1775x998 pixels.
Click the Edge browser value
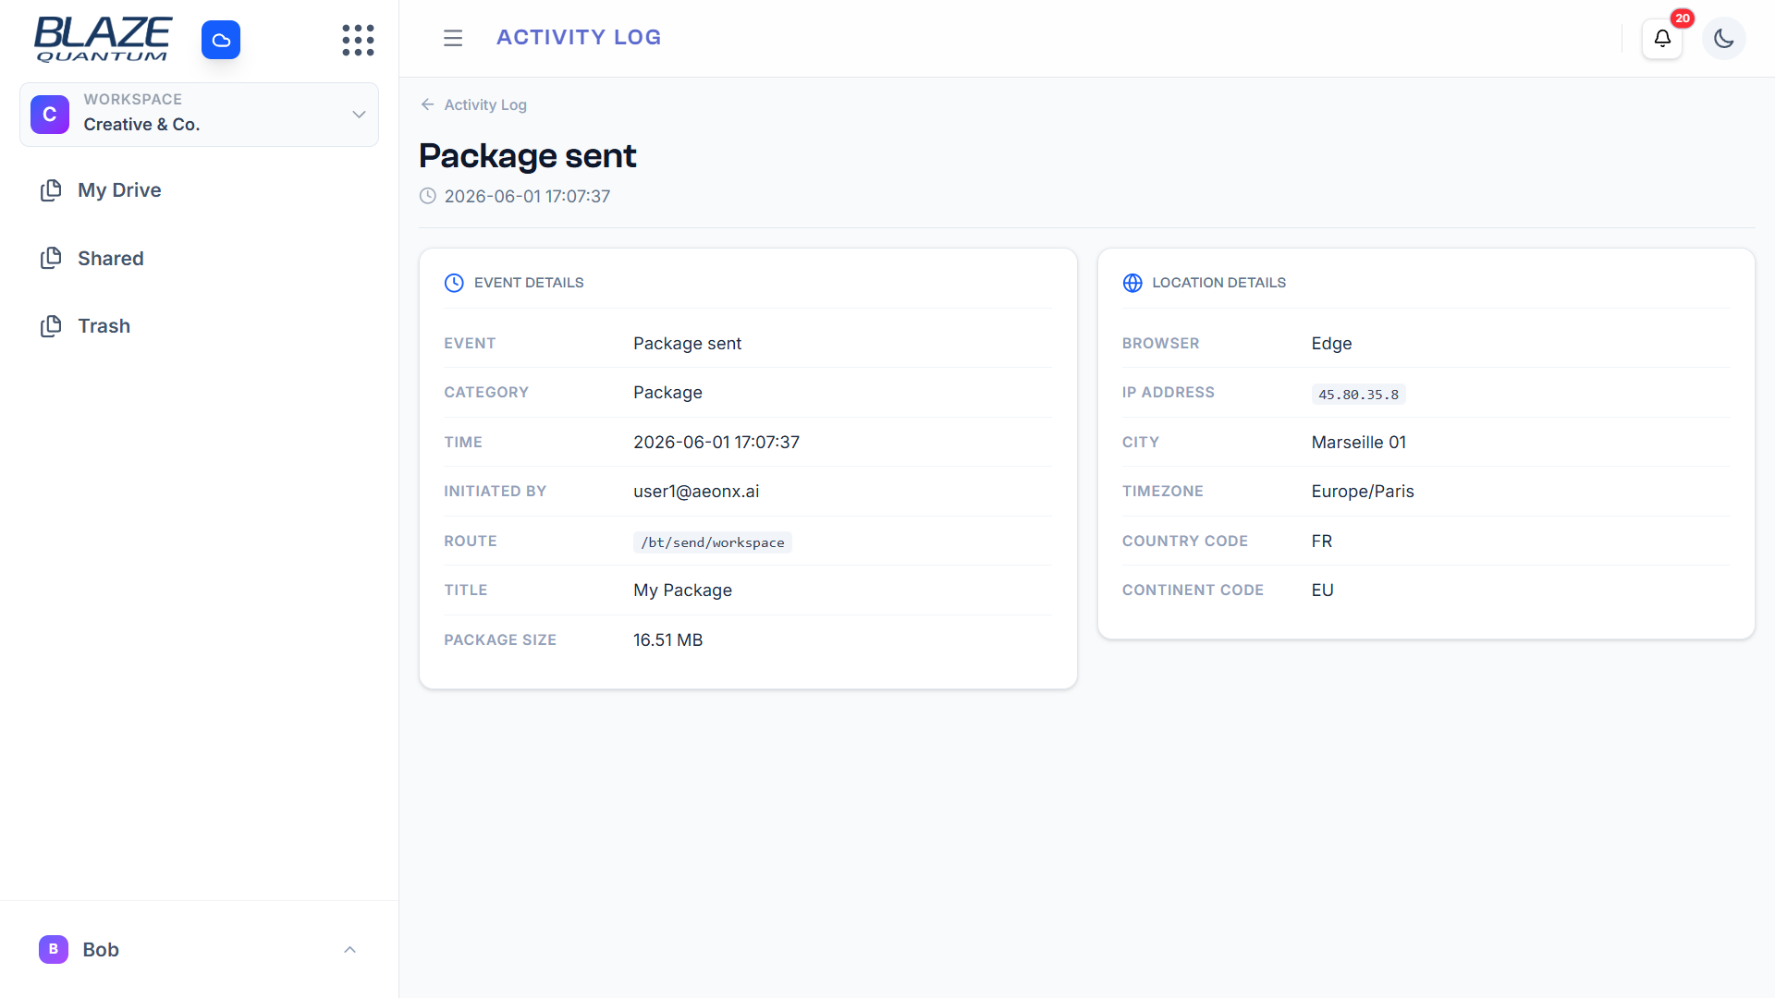1331,344
